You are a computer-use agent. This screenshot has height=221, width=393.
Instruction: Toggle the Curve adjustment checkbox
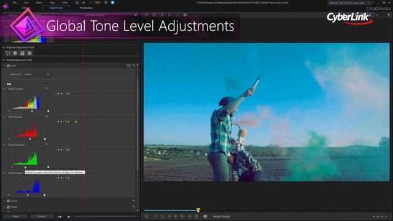(x=8, y=201)
